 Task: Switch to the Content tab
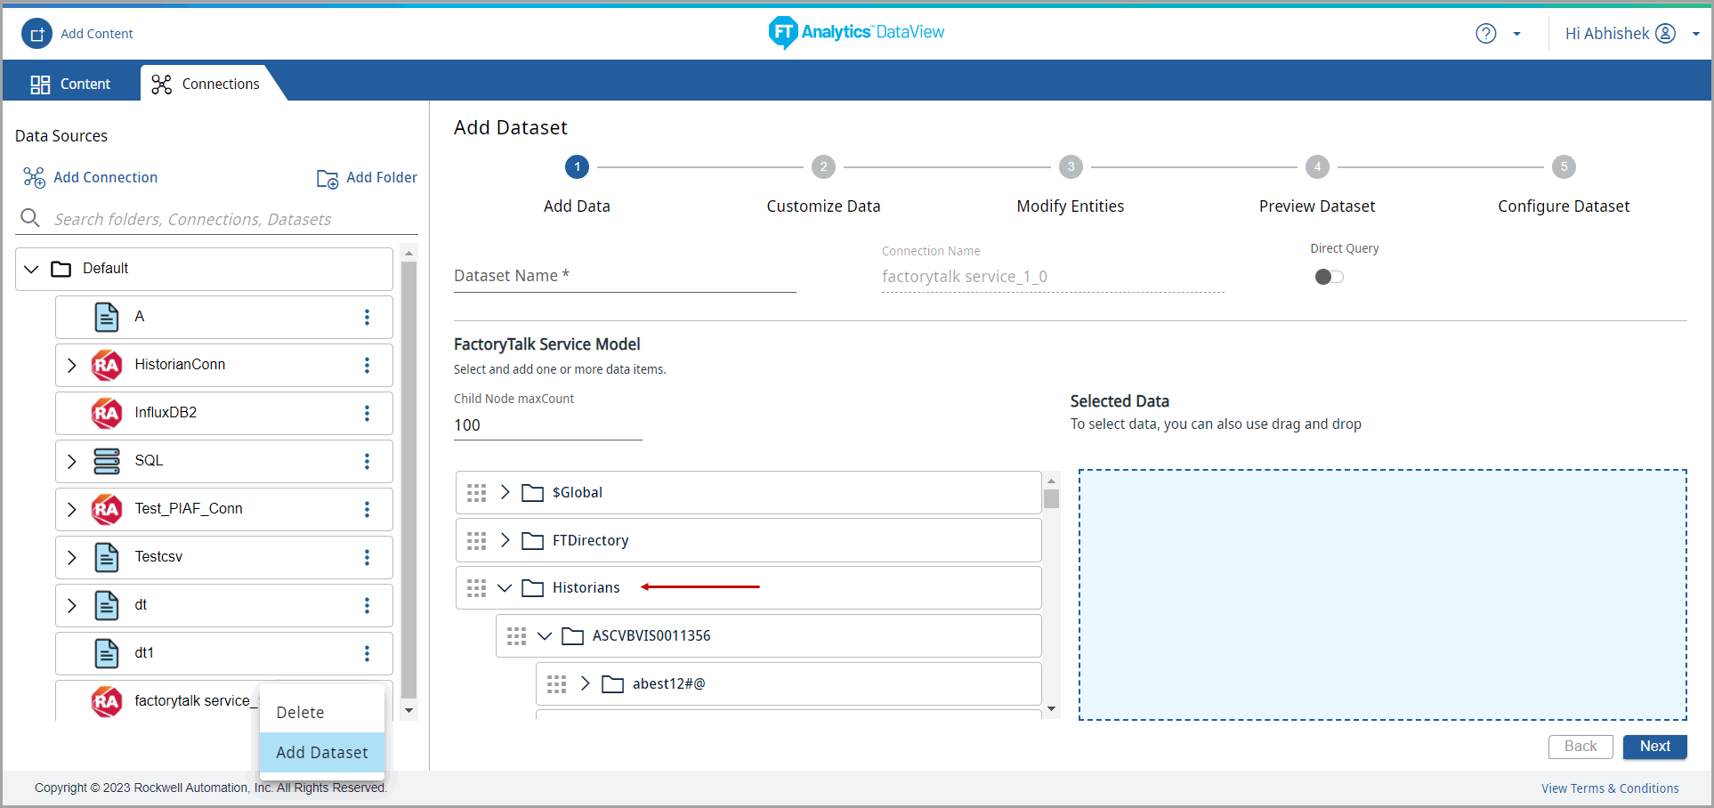click(71, 85)
